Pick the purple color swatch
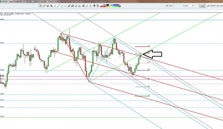 pyautogui.click(x=118, y=5)
